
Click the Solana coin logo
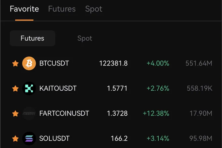[x=29, y=139]
